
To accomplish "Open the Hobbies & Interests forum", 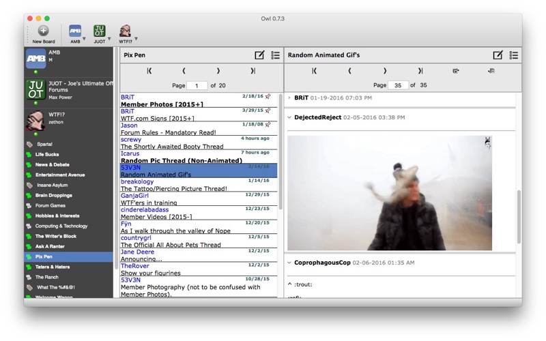I will click(x=57, y=216).
